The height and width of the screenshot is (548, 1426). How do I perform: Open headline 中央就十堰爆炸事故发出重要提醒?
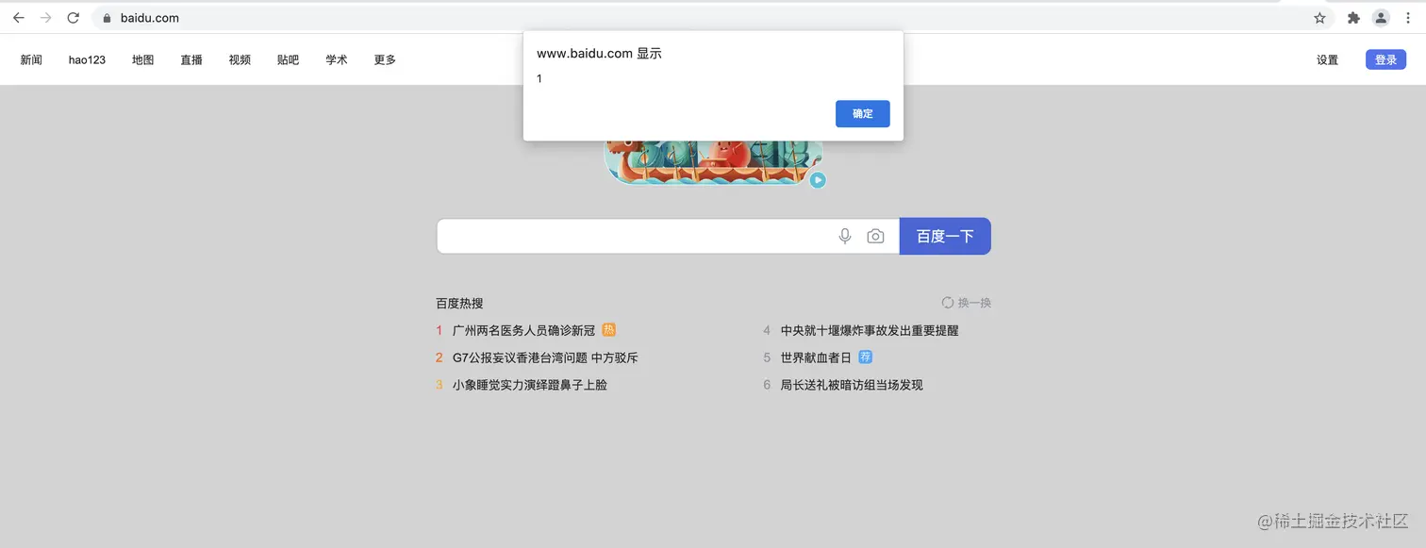point(870,330)
